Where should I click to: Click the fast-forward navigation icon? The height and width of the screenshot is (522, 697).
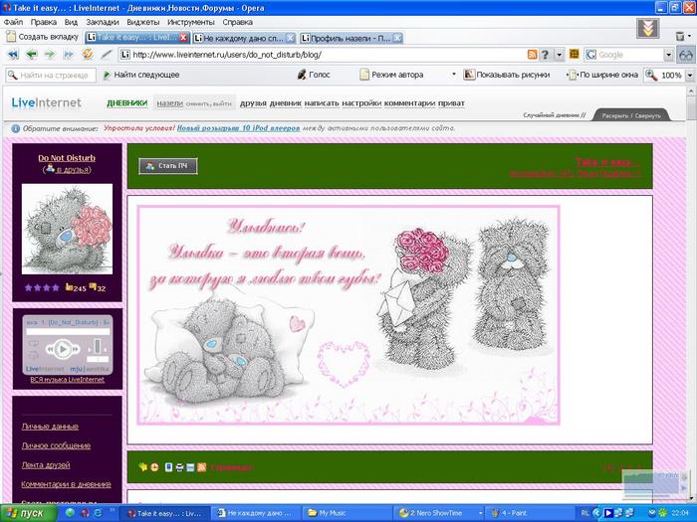click(68, 55)
